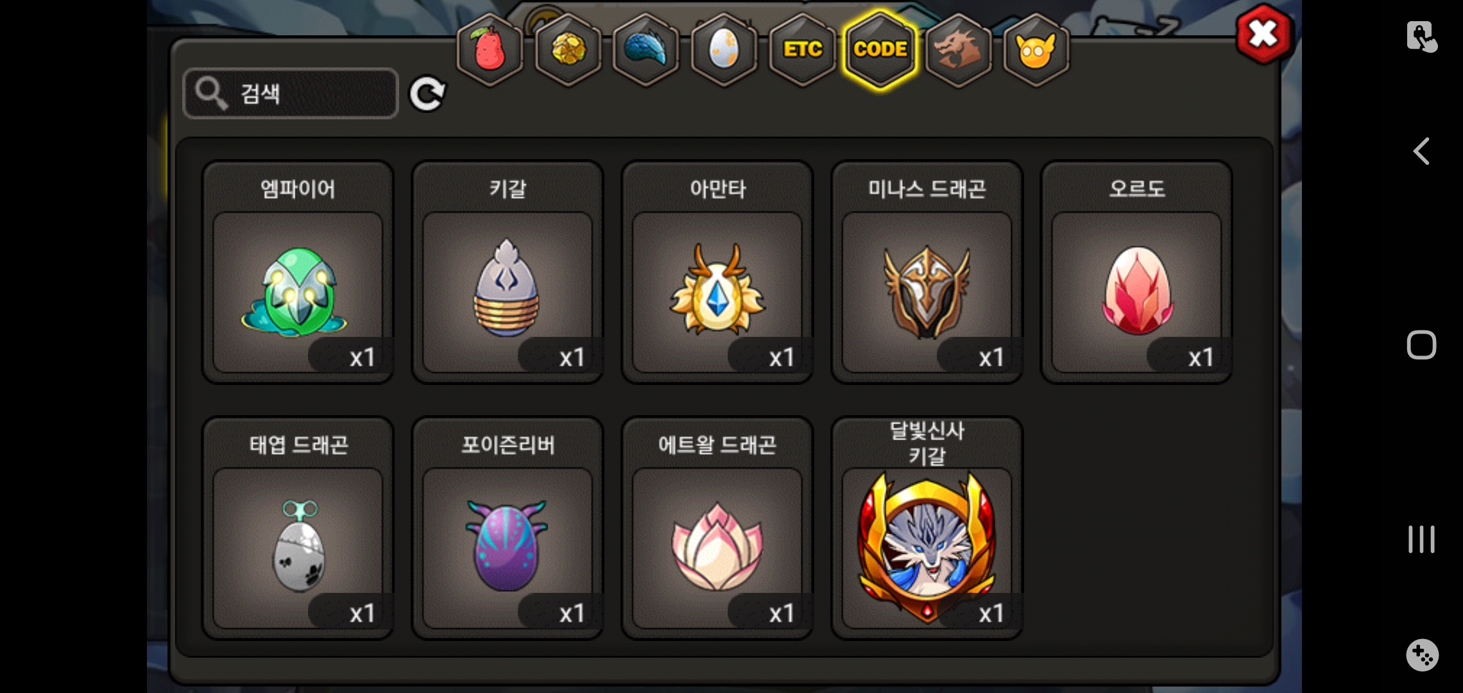The width and height of the screenshot is (1463, 693).
Task: Close the inventory with the red X
Action: (1263, 34)
